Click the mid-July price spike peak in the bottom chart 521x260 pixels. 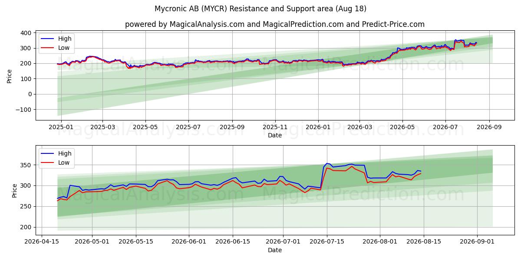pos(327,163)
